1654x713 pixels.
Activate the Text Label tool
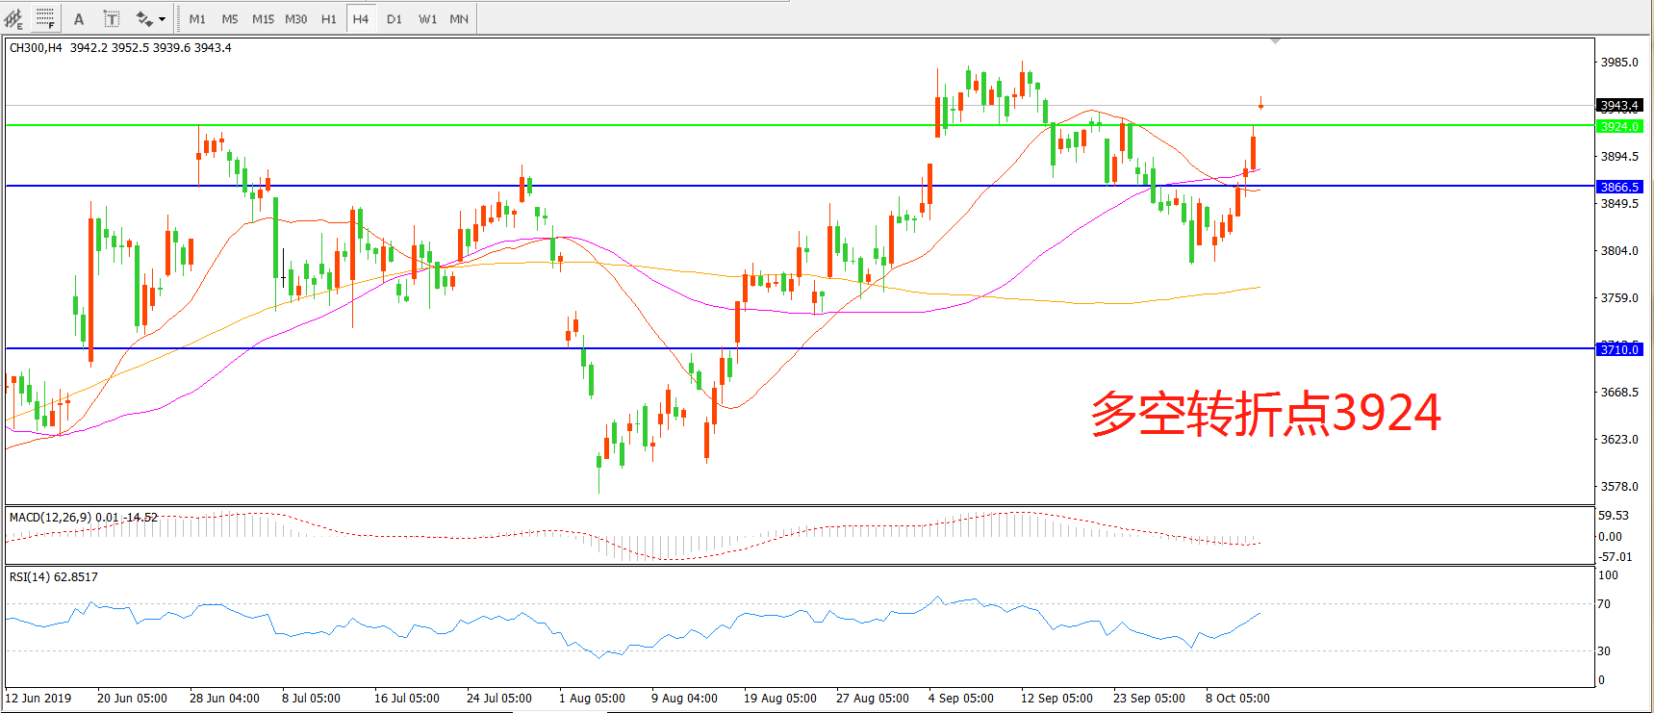point(112,18)
